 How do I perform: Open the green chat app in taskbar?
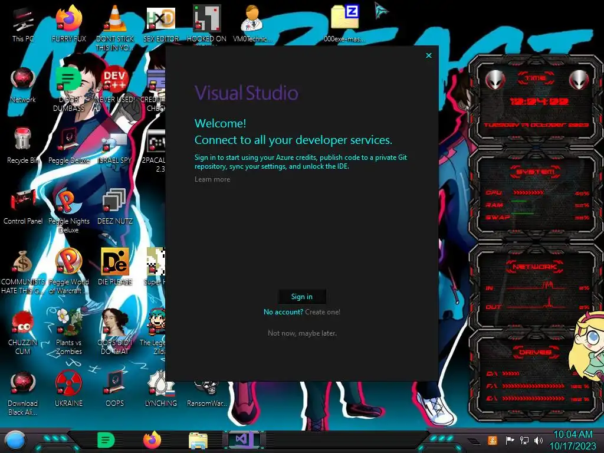[106, 440]
